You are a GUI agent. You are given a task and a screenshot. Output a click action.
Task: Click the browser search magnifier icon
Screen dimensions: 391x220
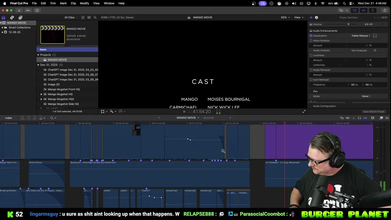95,17
